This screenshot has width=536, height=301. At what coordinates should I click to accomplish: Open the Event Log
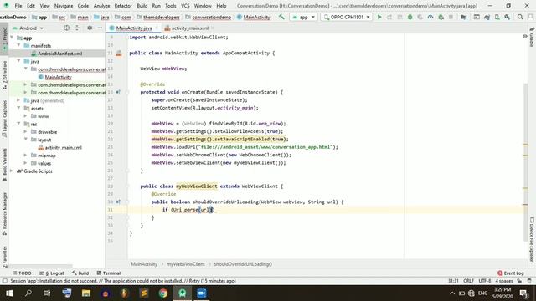point(511,273)
